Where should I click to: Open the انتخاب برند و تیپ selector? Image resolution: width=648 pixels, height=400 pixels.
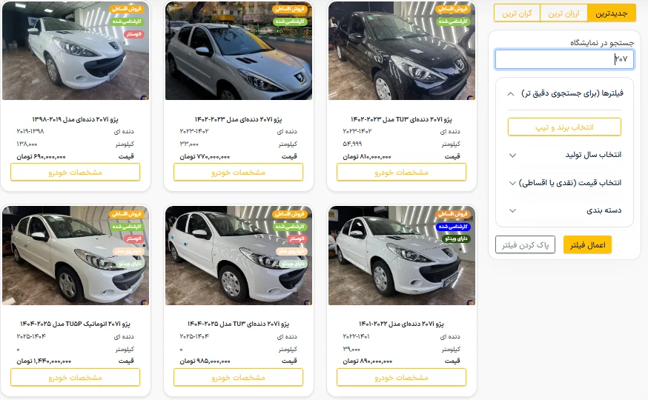564,127
